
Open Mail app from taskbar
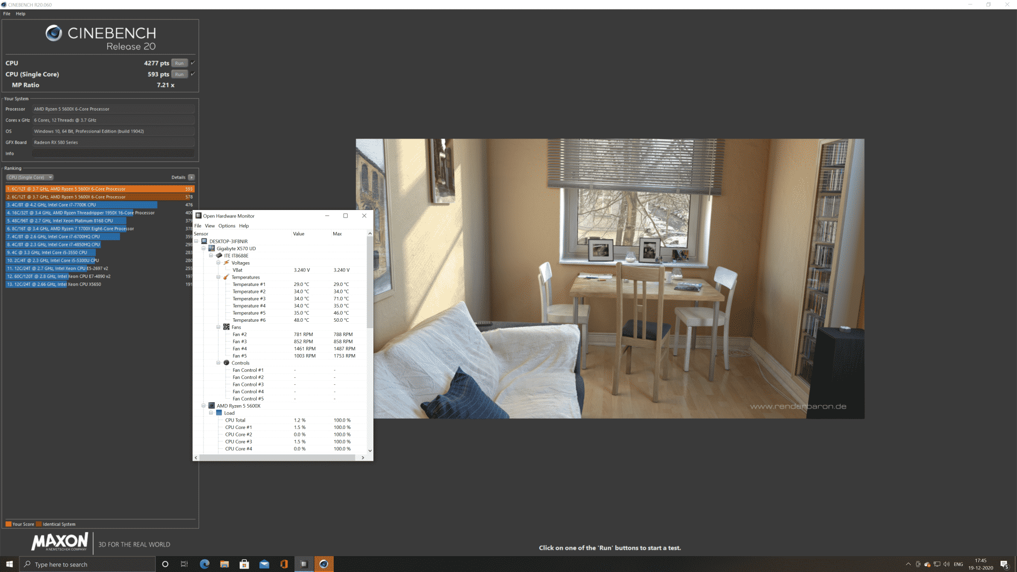[x=264, y=564]
